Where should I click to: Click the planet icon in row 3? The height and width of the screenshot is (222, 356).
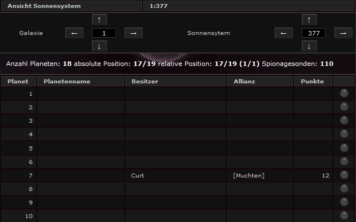coord(344,121)
